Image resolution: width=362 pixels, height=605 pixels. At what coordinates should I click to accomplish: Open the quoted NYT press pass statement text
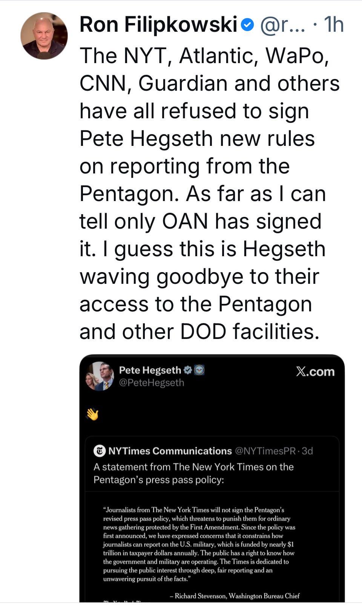193,473
